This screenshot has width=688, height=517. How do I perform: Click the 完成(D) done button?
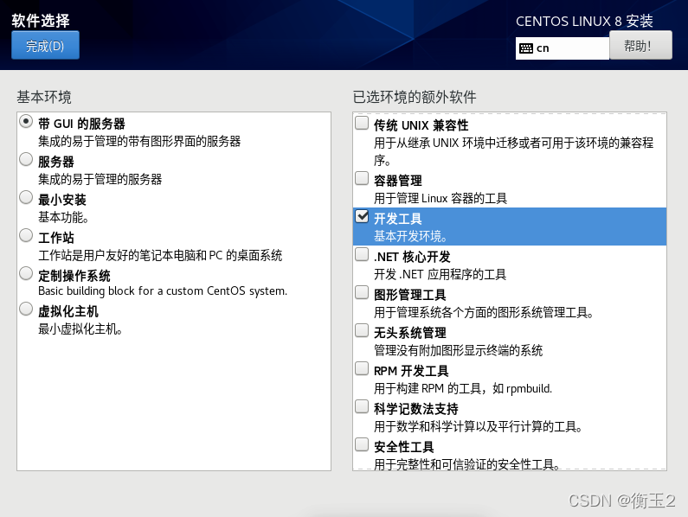(x=45, y=45)
